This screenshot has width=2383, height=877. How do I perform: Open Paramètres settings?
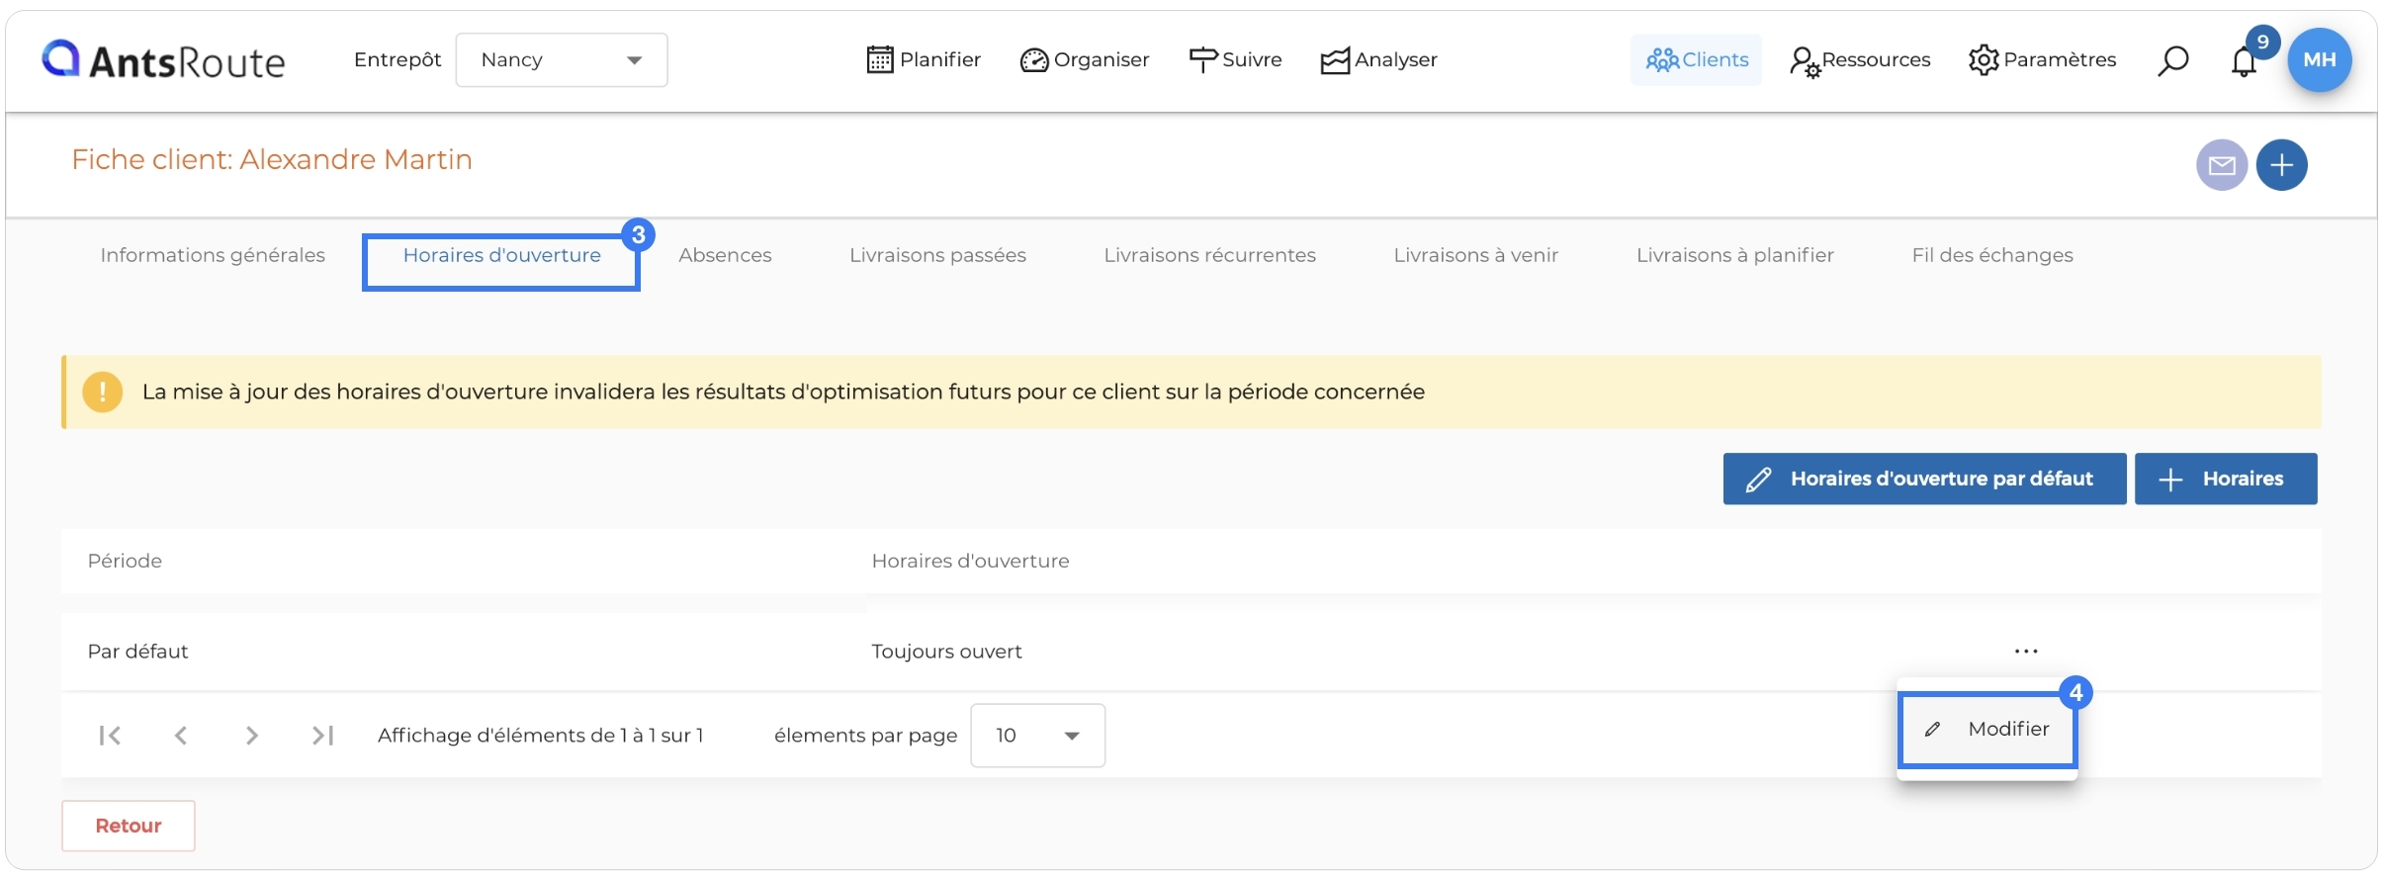tap(2042, 60)
